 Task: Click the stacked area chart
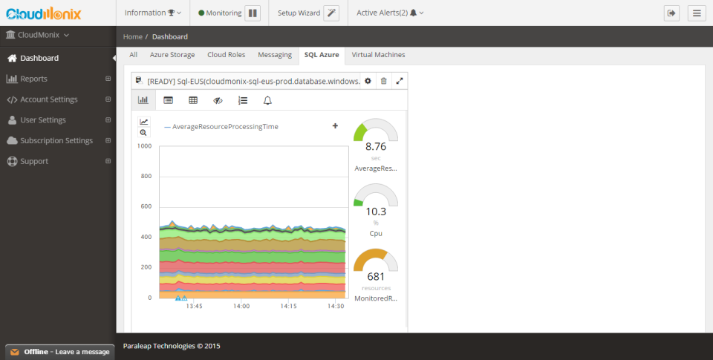point(254,222)
